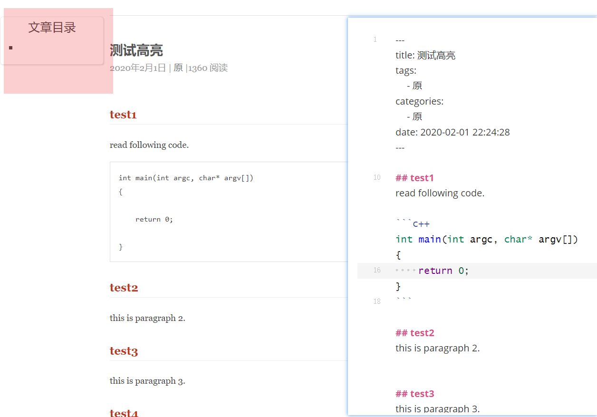
Task: Open the 文章目录 table of contents header
Action: click(x=52, y=28)
